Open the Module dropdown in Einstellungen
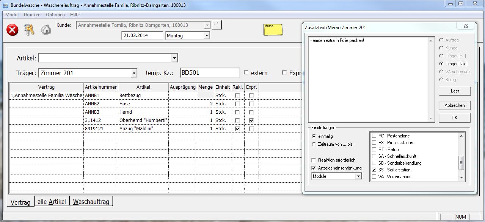Viewport: 485px width, 222px height. tap(358, 176)
